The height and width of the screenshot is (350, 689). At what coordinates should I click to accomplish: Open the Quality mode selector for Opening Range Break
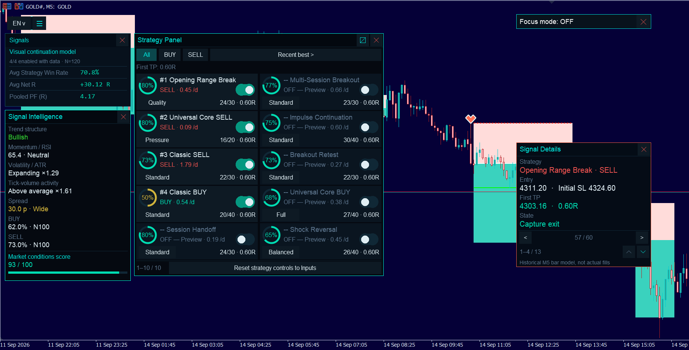tap(157, 102)
